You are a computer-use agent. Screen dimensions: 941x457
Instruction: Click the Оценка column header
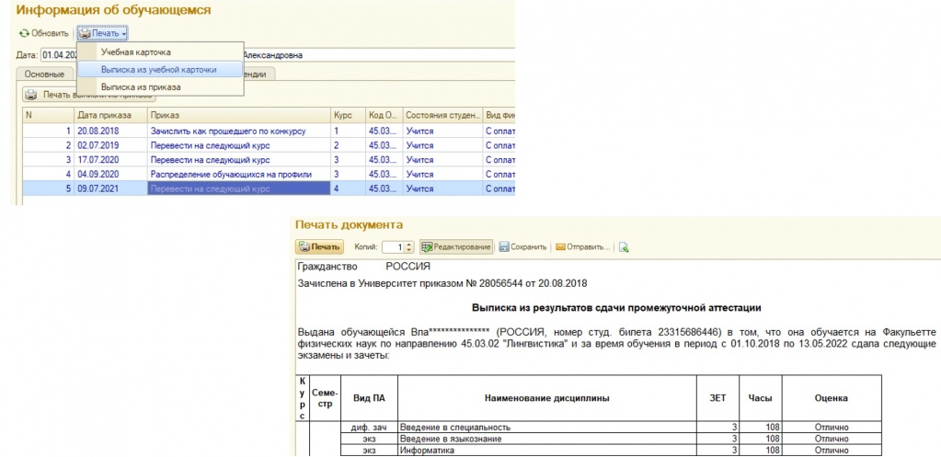(x=832, y=398)
